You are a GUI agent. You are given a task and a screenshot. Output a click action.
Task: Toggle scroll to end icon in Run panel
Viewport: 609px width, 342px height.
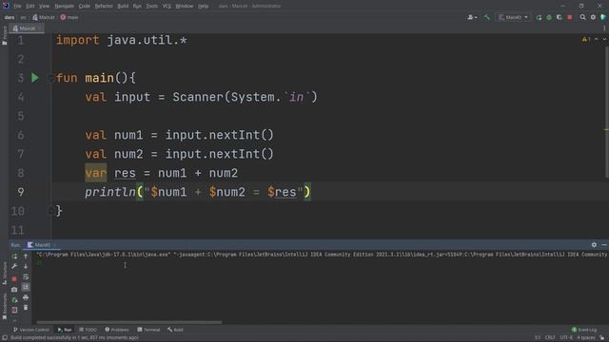click(x=26, y=287)
